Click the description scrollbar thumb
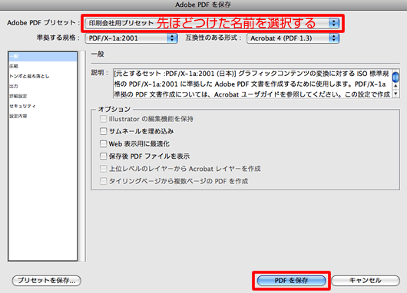407x293 pixels. pyautogui.click(x=395, y=77)
